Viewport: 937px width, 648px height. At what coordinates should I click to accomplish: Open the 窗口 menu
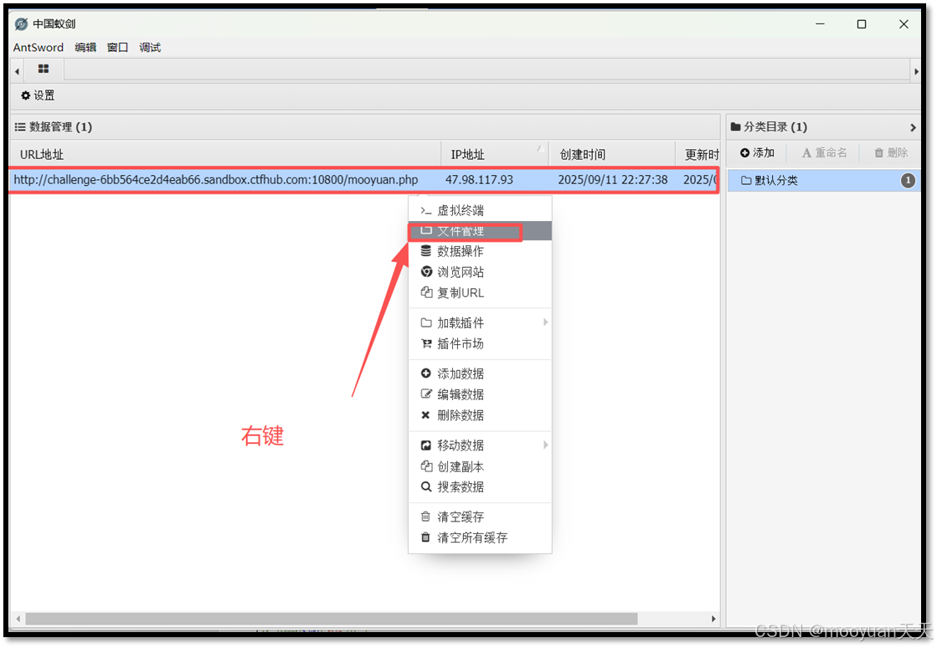[x=118, y=48]
